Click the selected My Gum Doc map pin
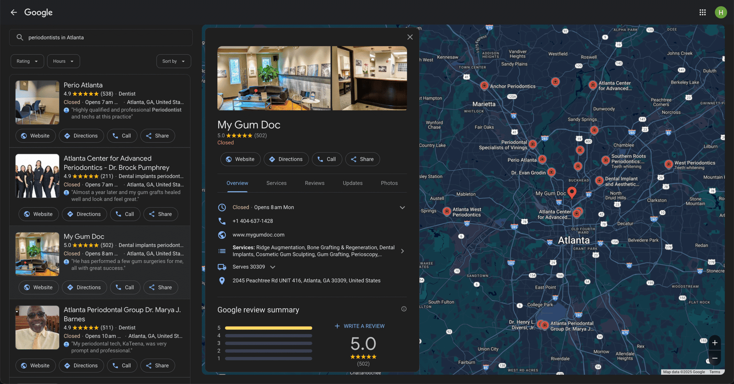The height and width of the screenshot is (384, 734). click(x=572, y=192)
